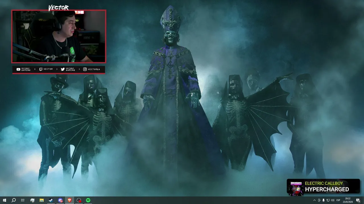The width and height of the screenshot is (364, 204).
Task: Click the microphone tray icon
Action: click(324, 200)
